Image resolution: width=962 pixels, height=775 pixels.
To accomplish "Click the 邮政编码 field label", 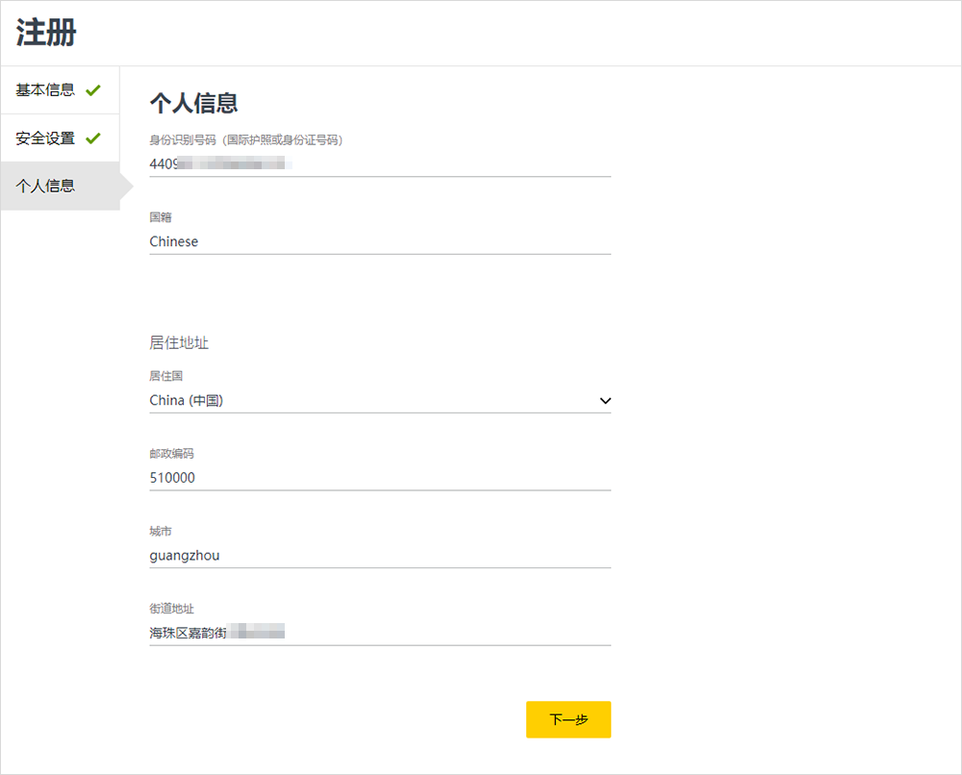I will pos(171,454).
